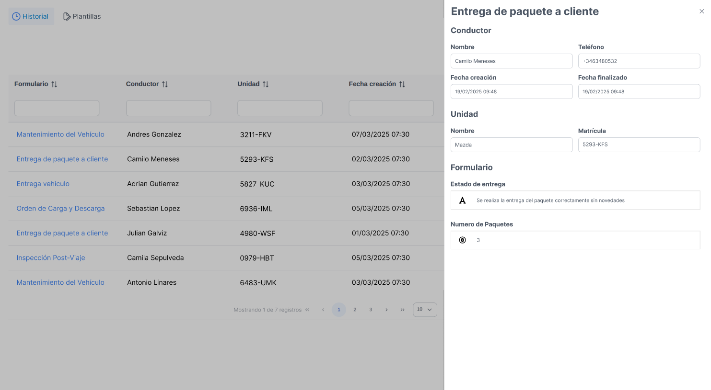Viewport: 711px width, 390px height.
Task: Open the Plantillas tab
Action: [x=82, y=16]
